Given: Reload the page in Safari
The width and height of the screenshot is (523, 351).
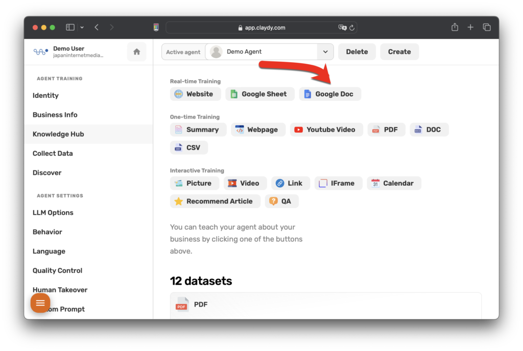Looking at the screenshot, I should (352, 28).
